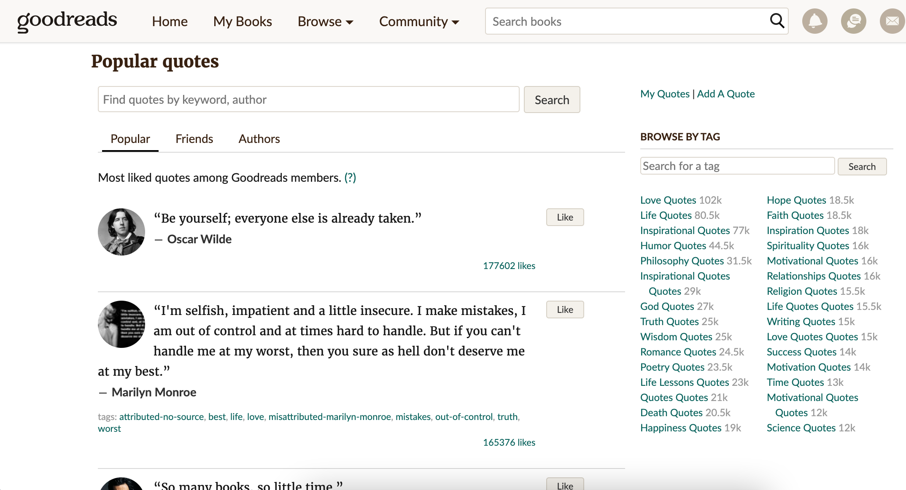Screen dimensions: 906x490
Task: Browse the Love Quotes tag
Action: click(x=668, y=199)
